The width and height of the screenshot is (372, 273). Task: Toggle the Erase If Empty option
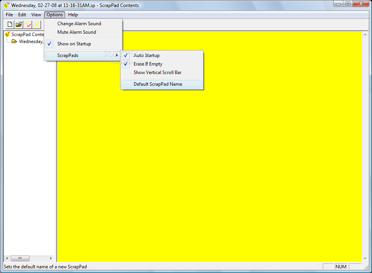pyautogui.click(x=162, y=64)
